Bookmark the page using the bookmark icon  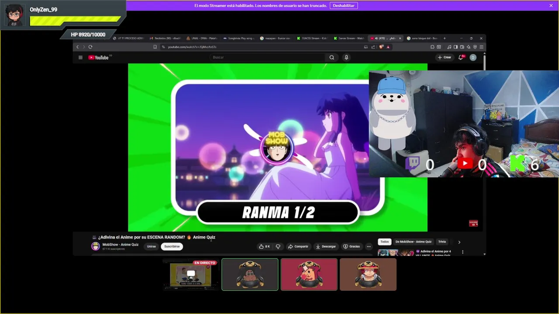(155, 47)
